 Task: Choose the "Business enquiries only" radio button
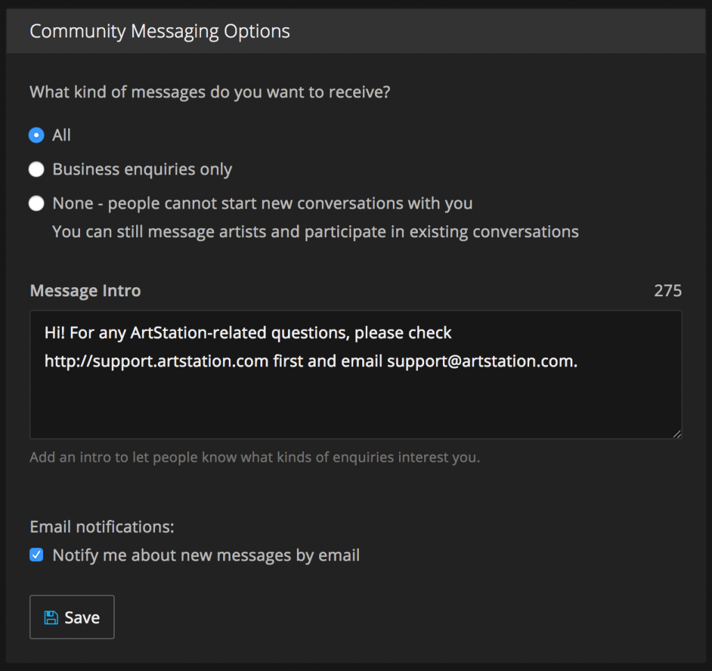point(37,170)
